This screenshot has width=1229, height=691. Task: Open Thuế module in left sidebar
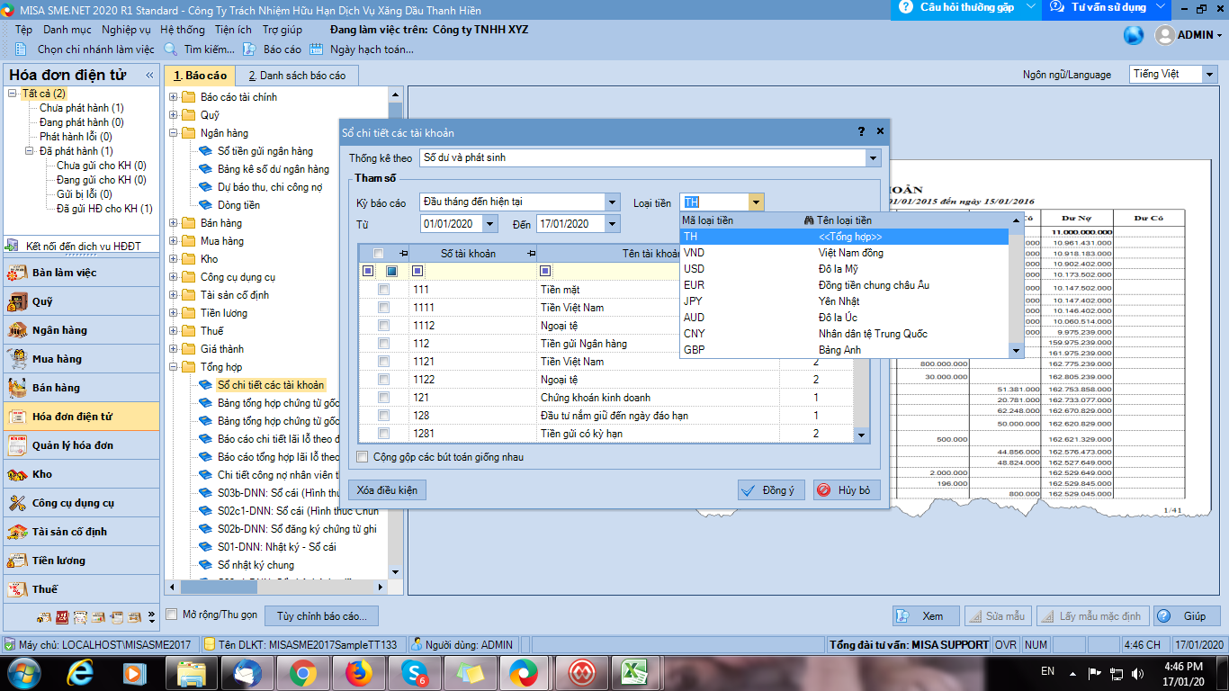click(x=81, y=589)
